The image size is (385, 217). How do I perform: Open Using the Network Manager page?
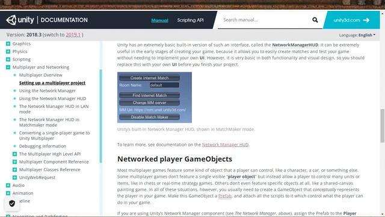click(48, 91)
